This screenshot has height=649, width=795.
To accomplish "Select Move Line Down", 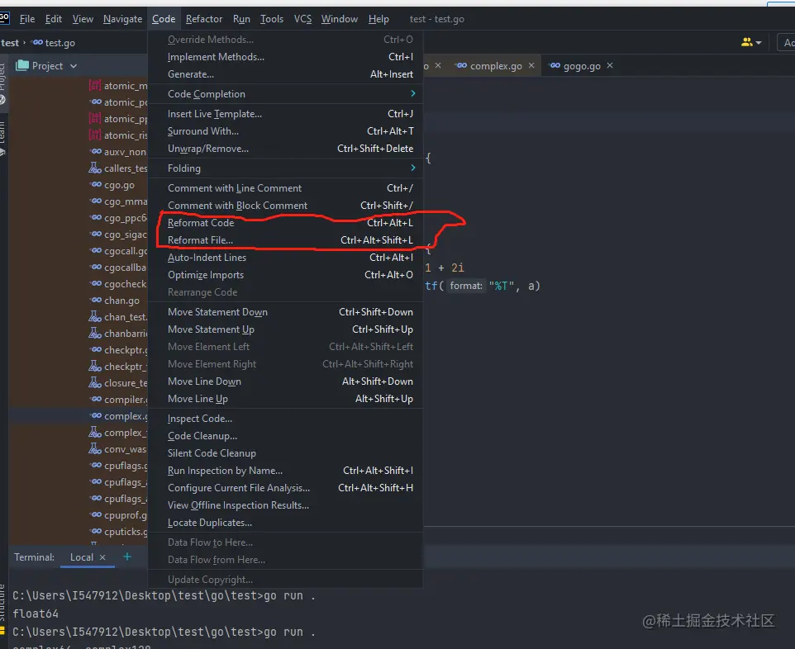I will tap(286, 381).
